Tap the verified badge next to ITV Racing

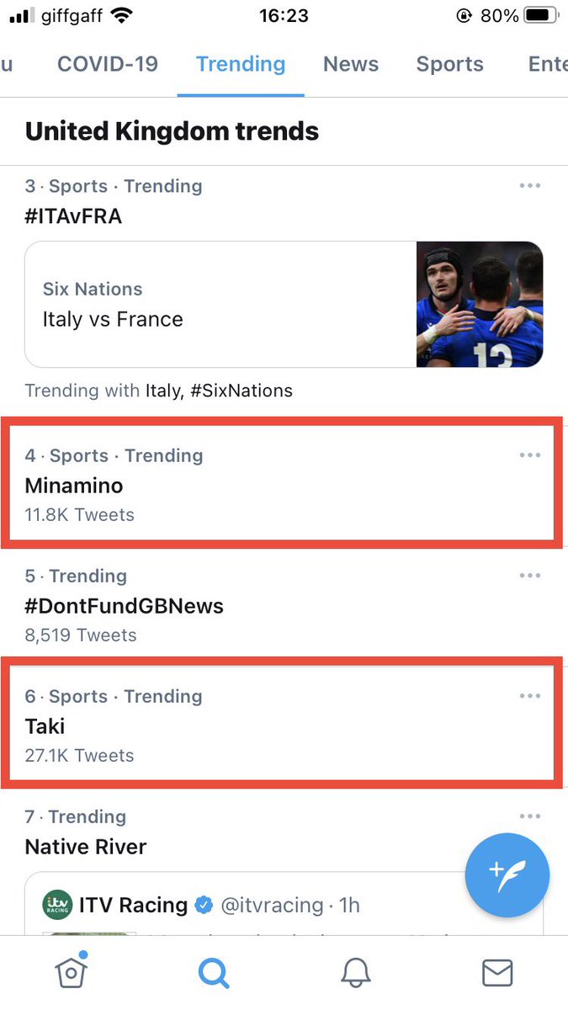pyautogui.click(x=204, y=905)
